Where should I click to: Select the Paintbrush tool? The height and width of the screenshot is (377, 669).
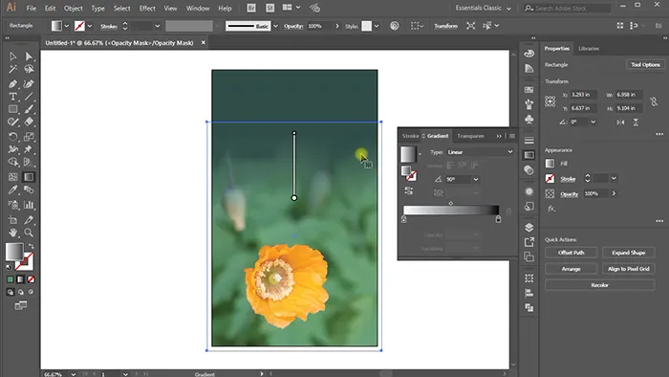point(29,109)
